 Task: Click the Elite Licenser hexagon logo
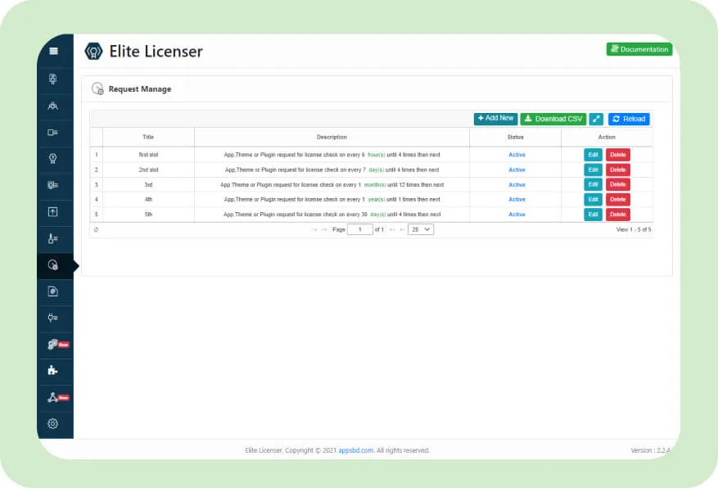pyautogui.click(x=94, y=52)
